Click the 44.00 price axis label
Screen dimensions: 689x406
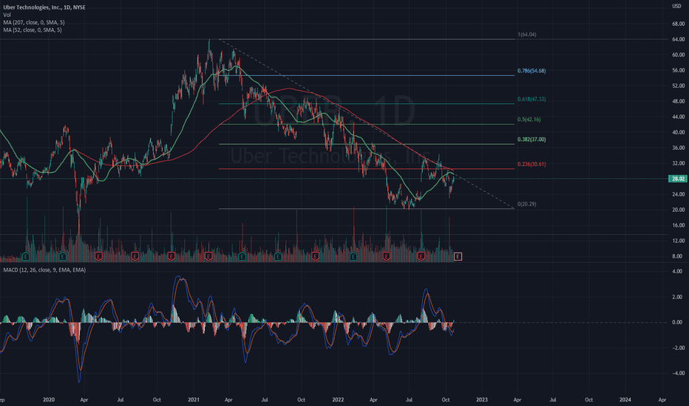[678, 117]
